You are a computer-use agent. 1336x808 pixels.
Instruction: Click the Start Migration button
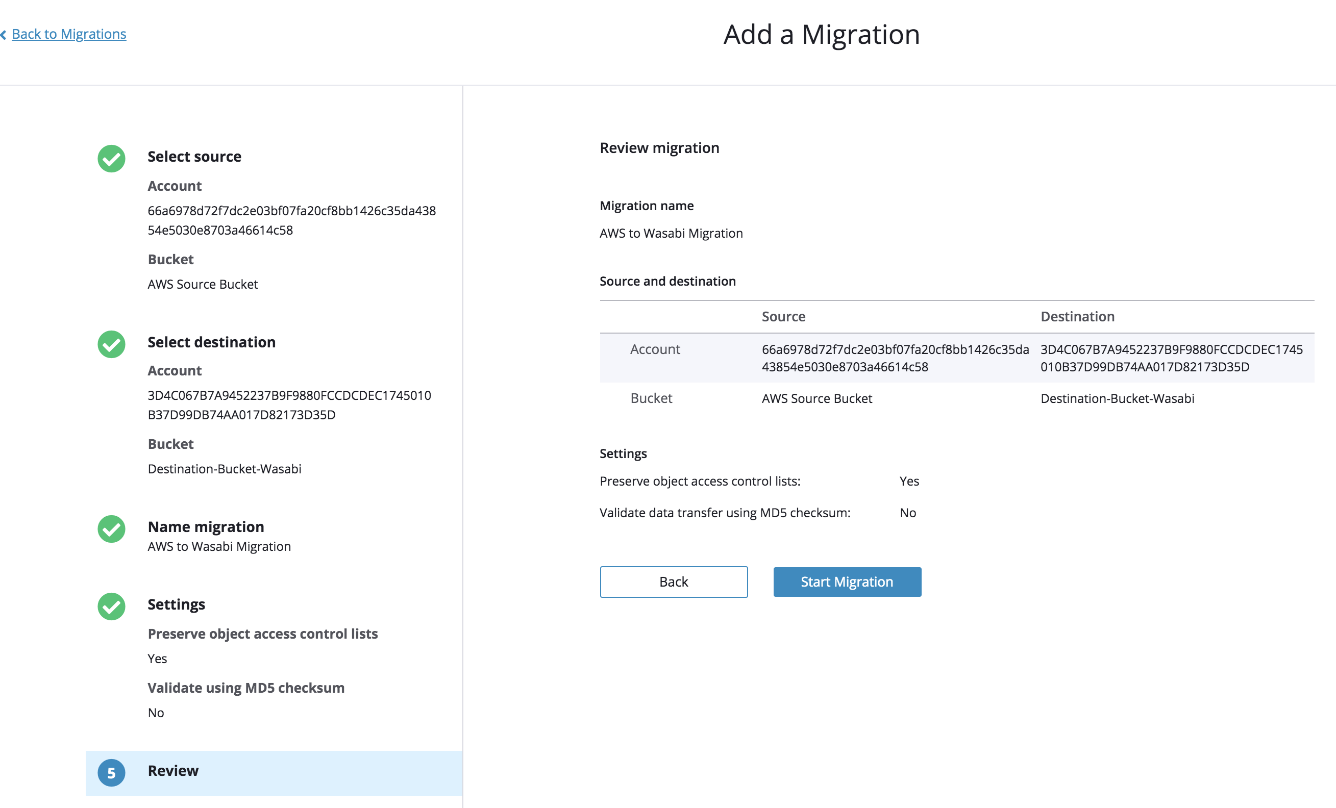pos(847,582)
